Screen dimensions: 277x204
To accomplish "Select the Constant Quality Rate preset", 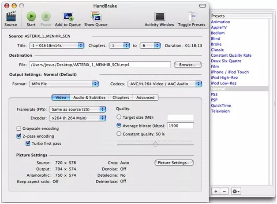I will [x=231, y=55].
